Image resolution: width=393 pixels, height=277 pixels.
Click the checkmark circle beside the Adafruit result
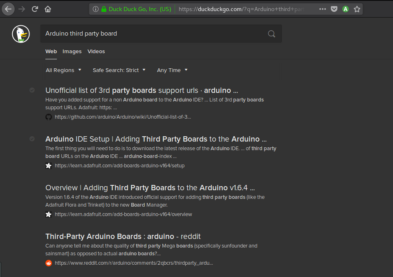pyautogui.click(x=32, y=139)
